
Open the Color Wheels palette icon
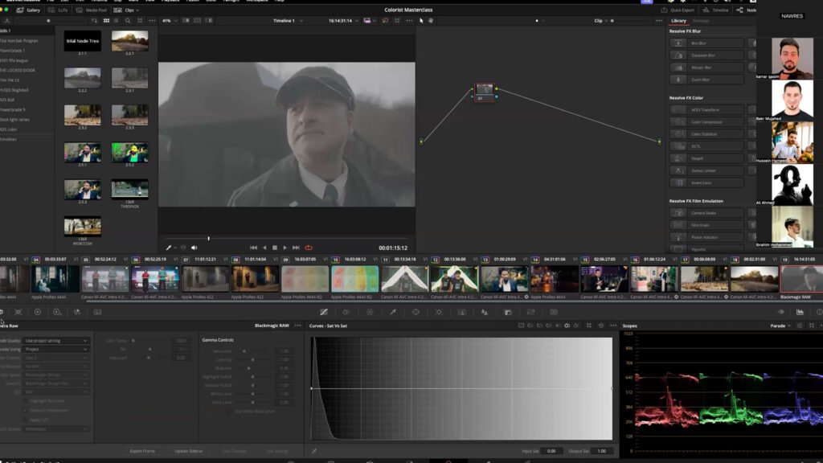[37, 312]
